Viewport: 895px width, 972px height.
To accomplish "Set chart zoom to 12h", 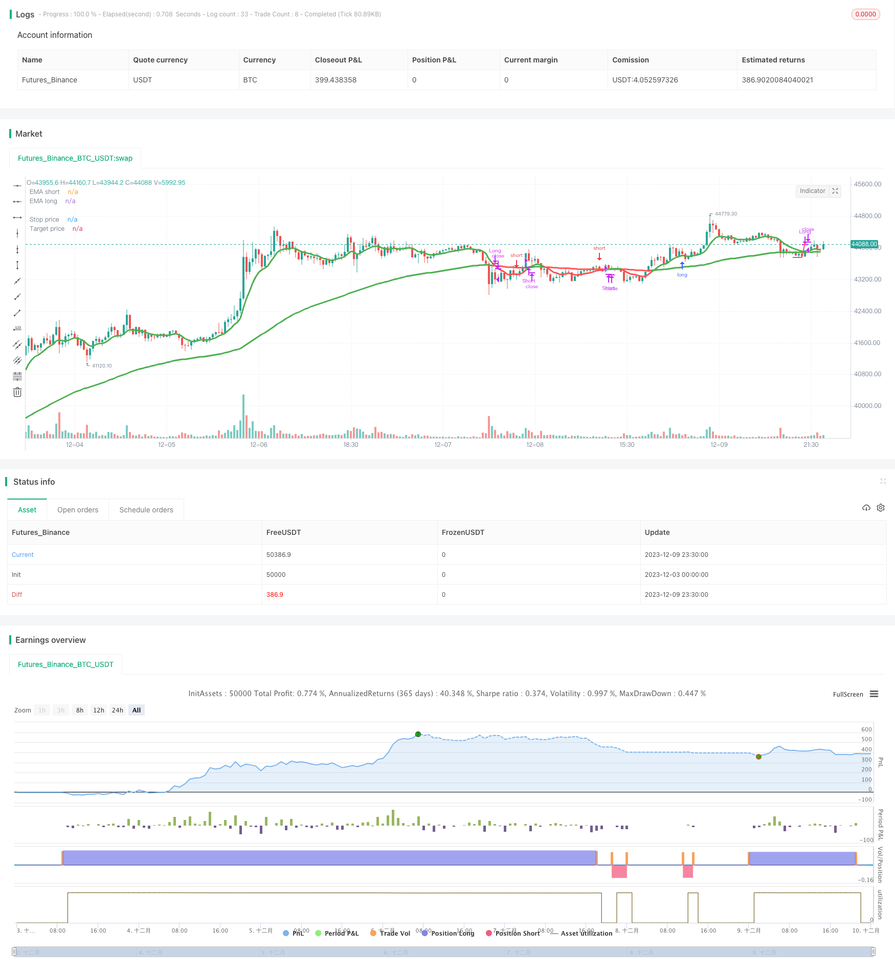I will coord(99,710).
